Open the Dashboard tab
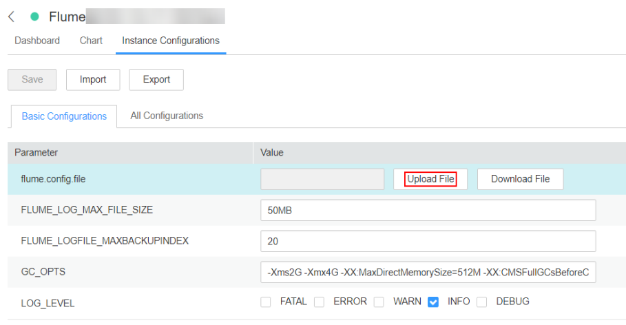Screen dimensions: 626x325 coord(37,41)
